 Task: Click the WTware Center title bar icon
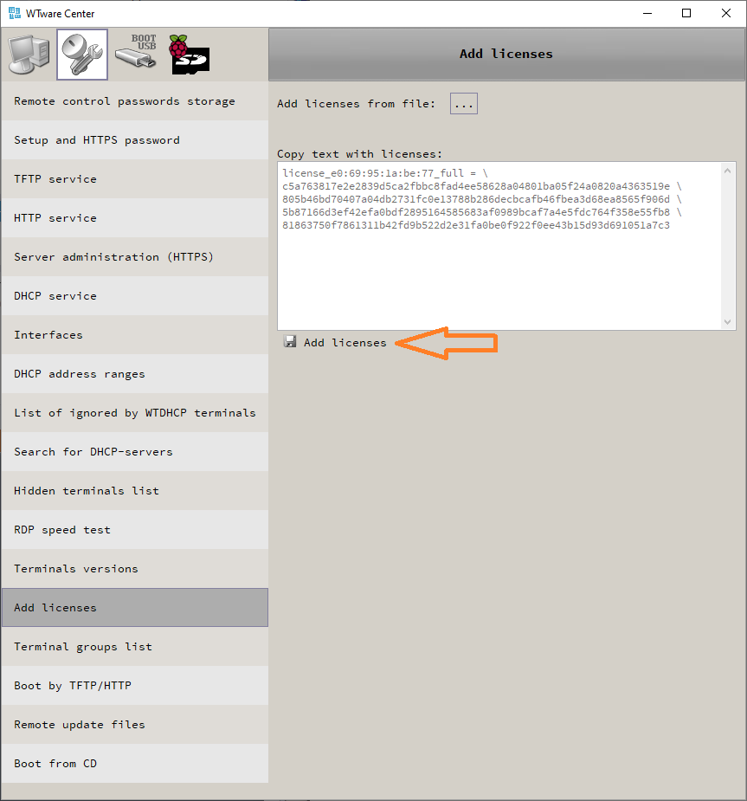(x=14, y=13)
